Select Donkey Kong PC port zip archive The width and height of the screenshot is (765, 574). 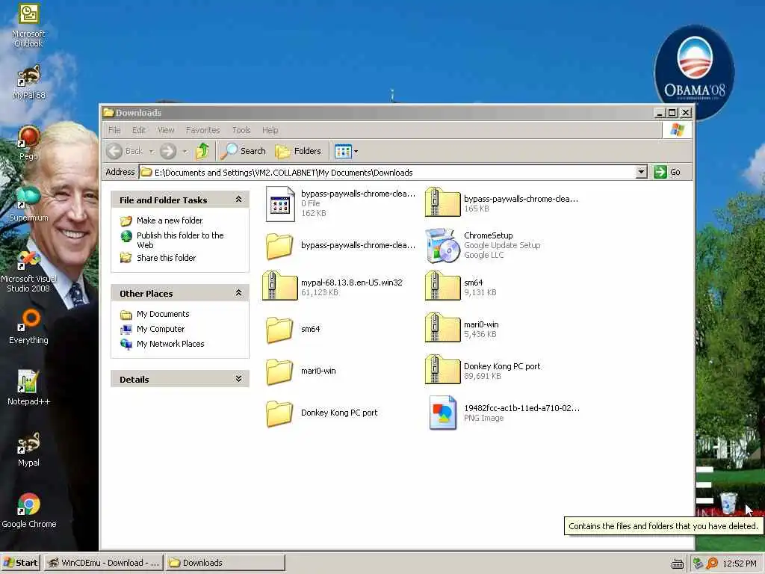pyautogui.click(x=483, y=371)
